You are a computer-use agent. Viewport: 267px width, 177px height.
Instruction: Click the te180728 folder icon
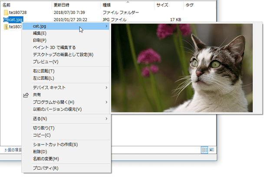pyautogui.click(x=6, y=13)
